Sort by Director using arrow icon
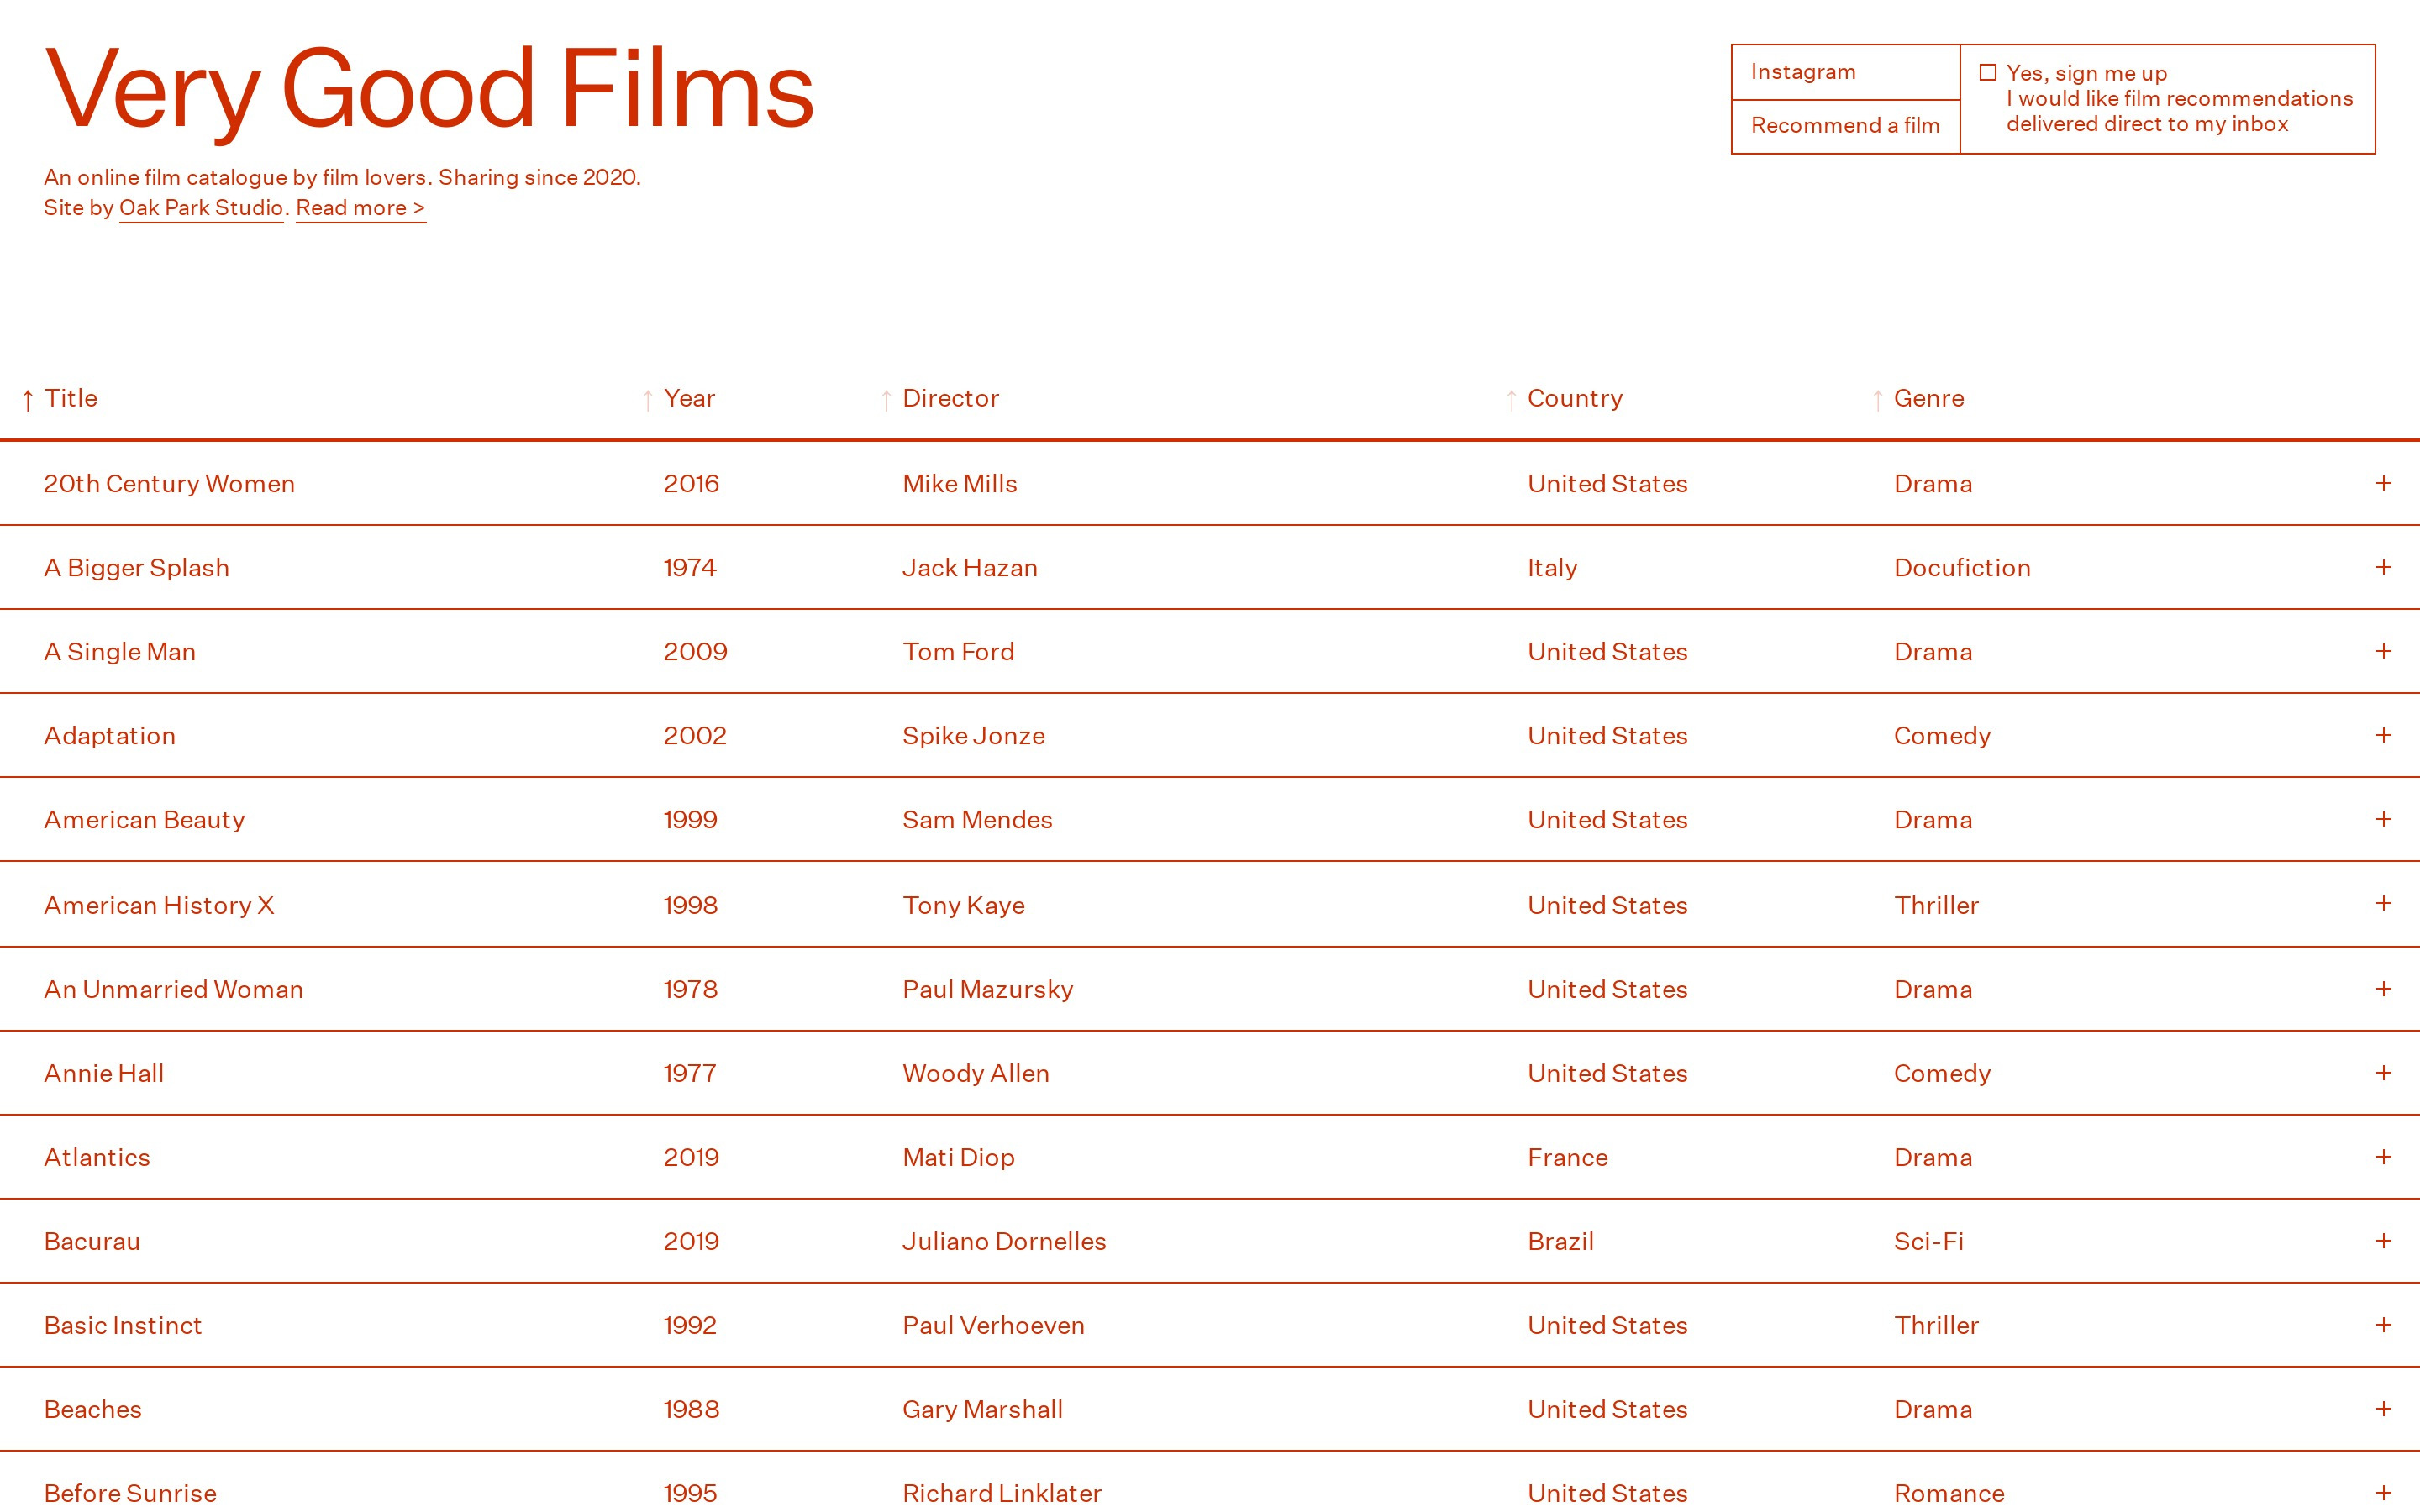 pyautogui.click(x=886, y=400)
